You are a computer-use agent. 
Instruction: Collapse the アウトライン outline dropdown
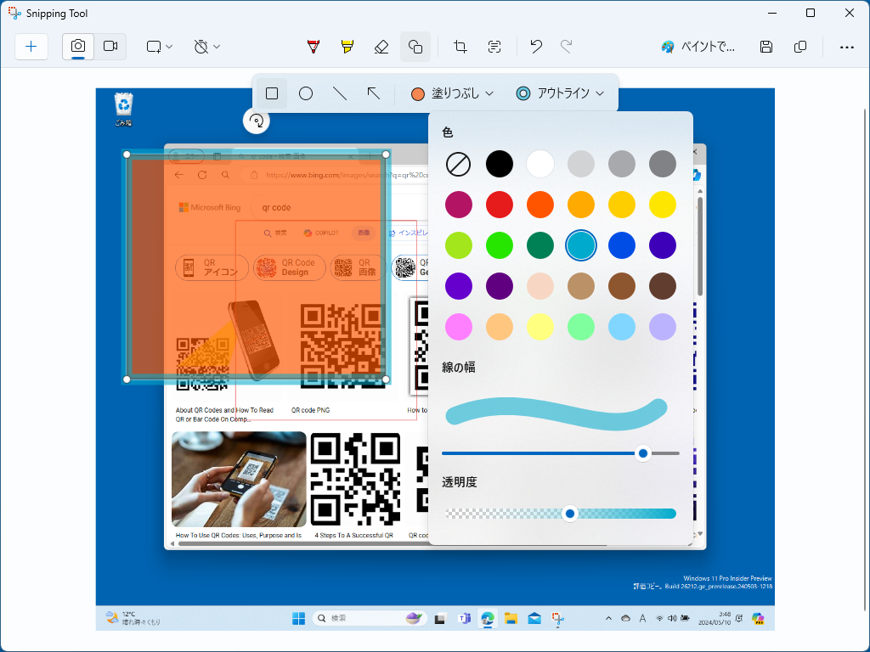[560, 93]
